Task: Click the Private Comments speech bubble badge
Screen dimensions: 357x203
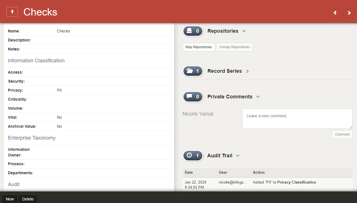Action: (x=193, y=97)
